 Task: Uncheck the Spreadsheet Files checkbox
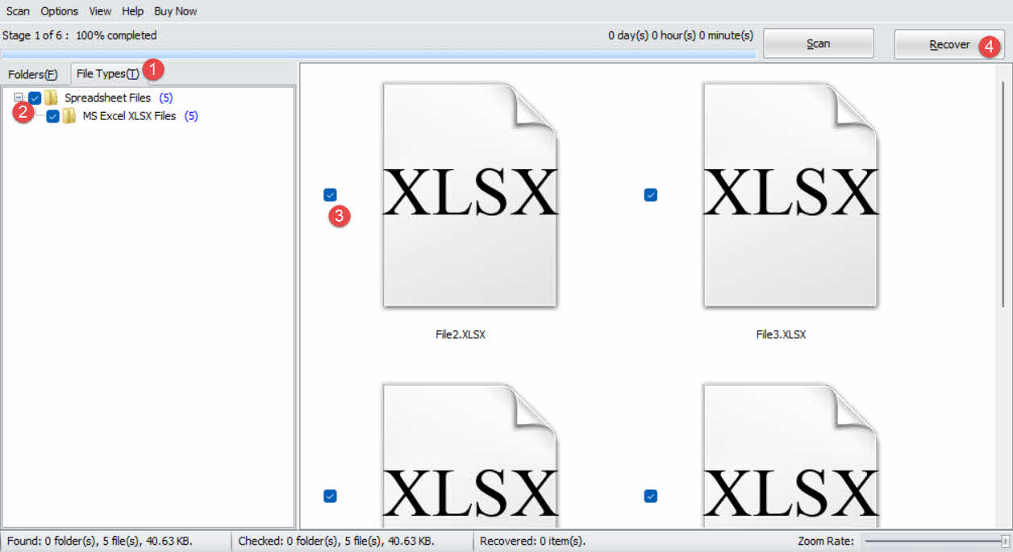point(35,98)
